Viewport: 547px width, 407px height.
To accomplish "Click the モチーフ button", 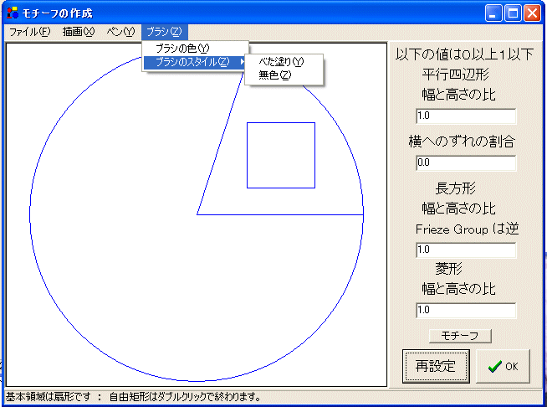I will tap(460, 336).
